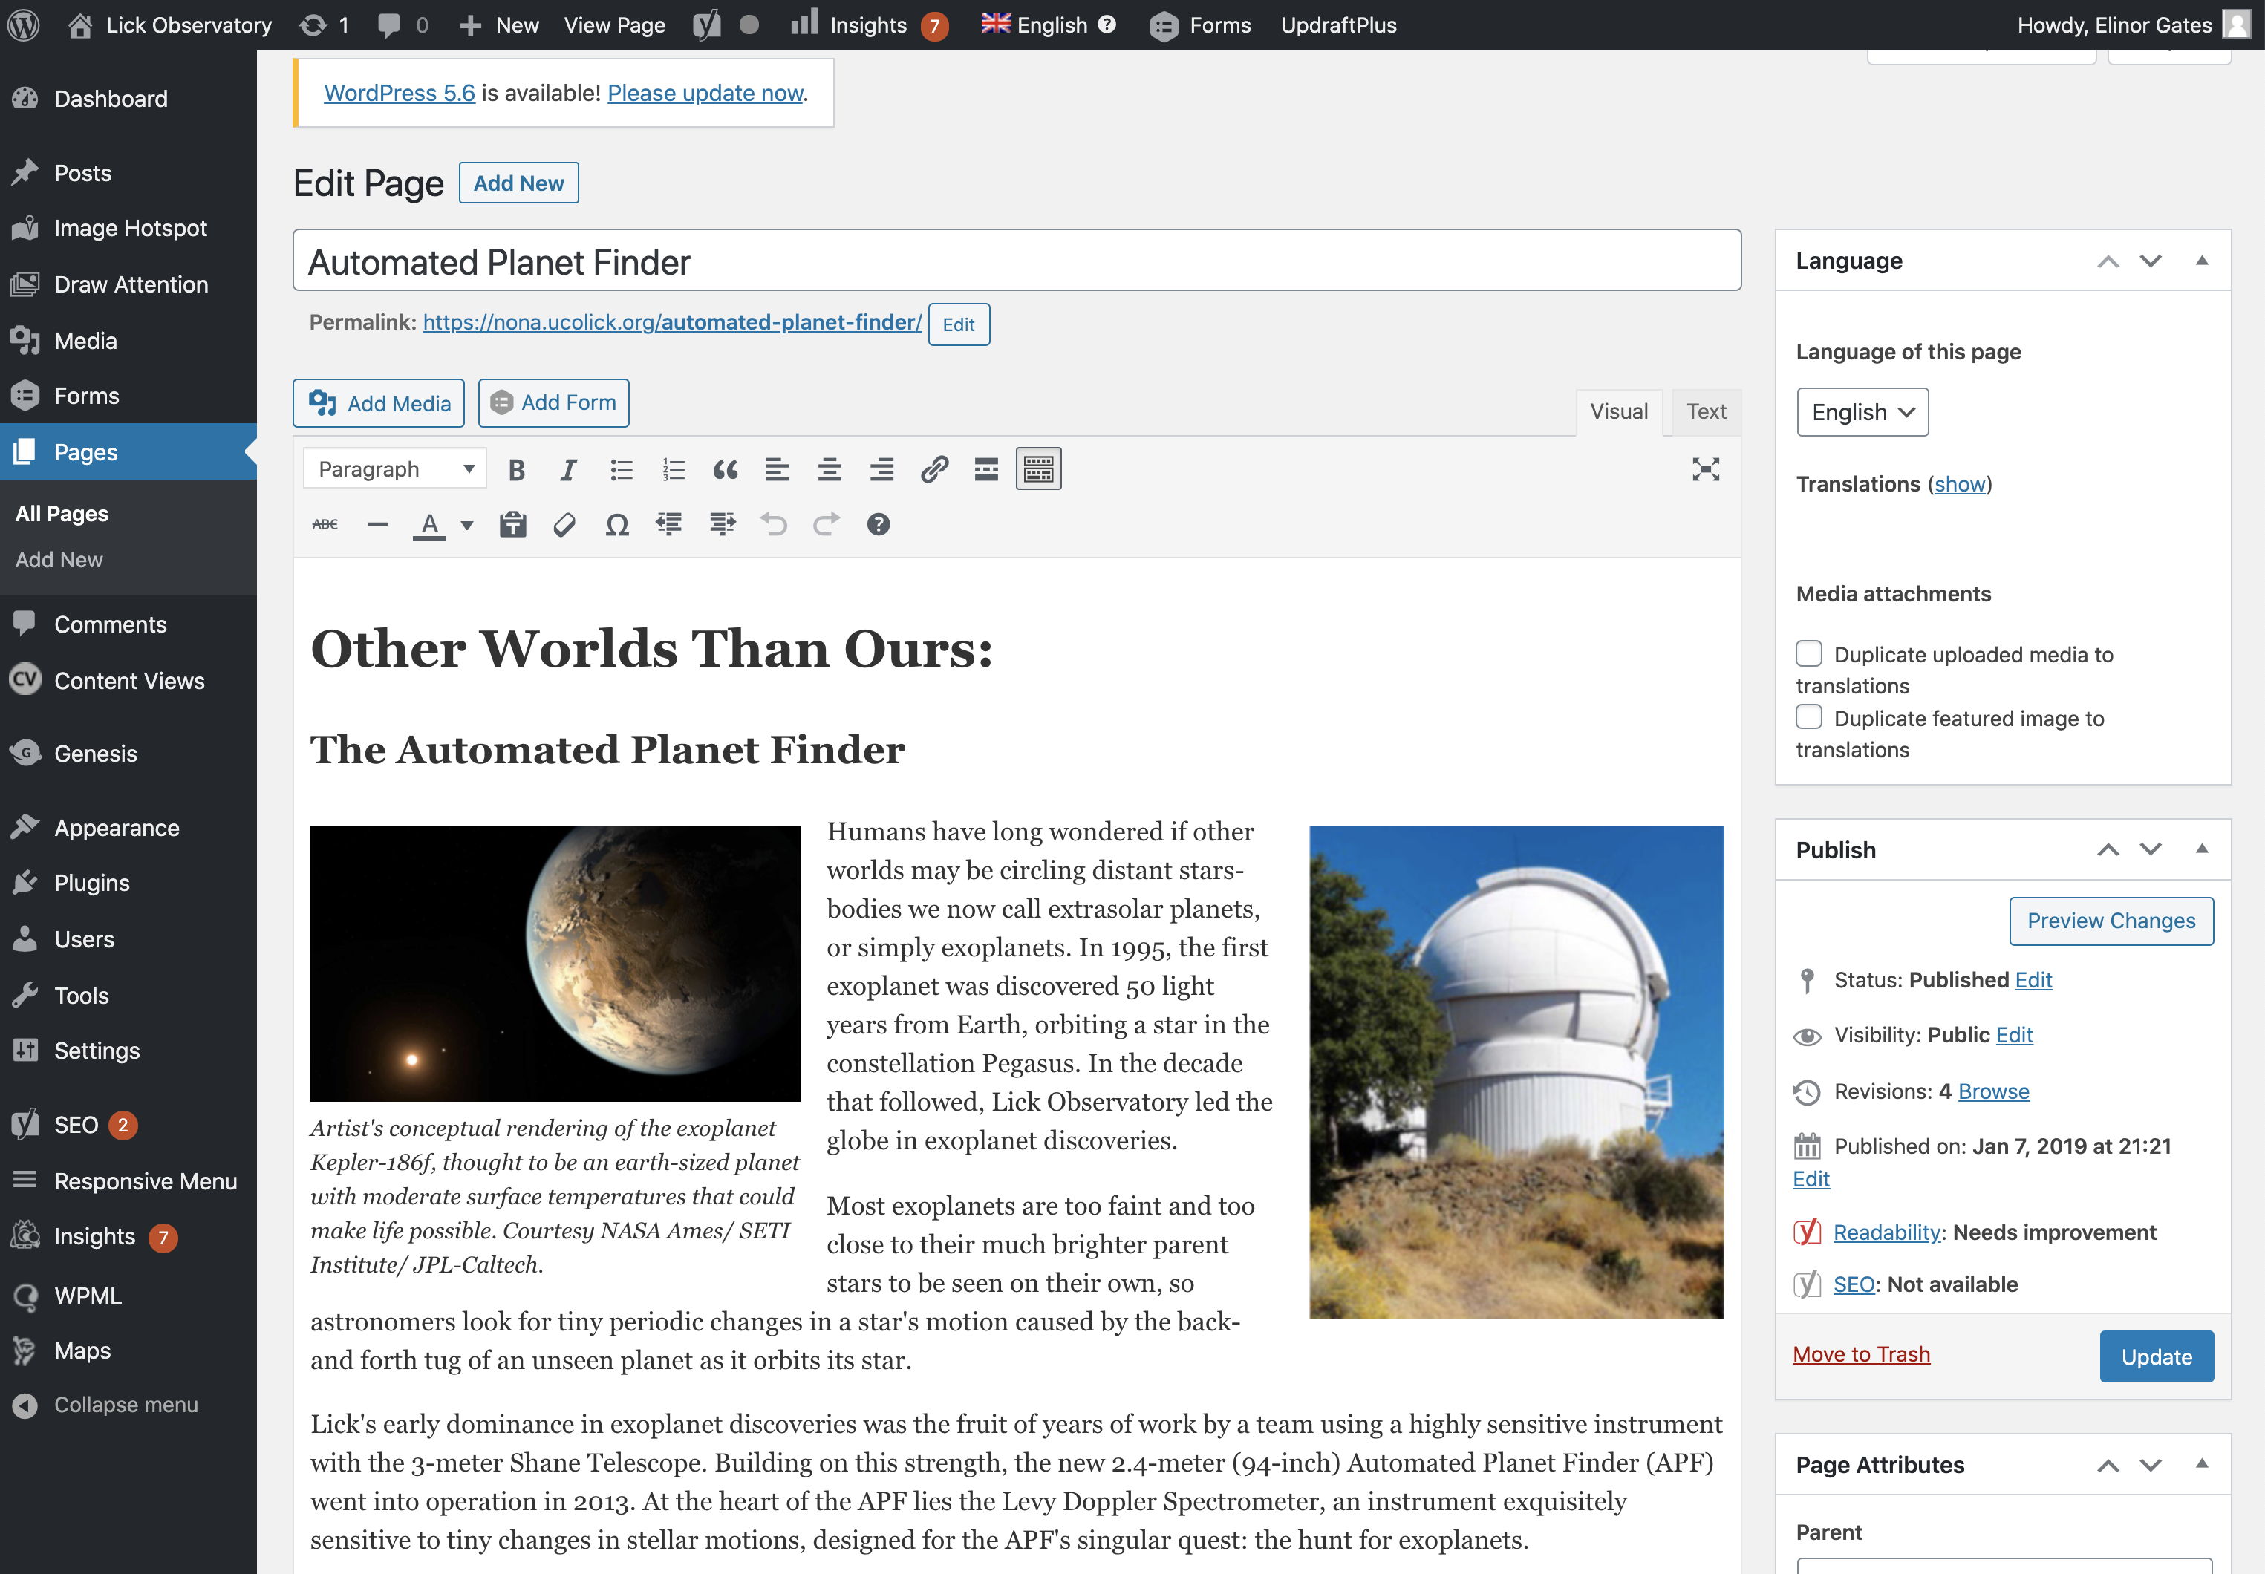Viewport: 2265px width, 1574px height.
Task: Collapse the Page Attributes panel
Action: pos(2202,1465)
